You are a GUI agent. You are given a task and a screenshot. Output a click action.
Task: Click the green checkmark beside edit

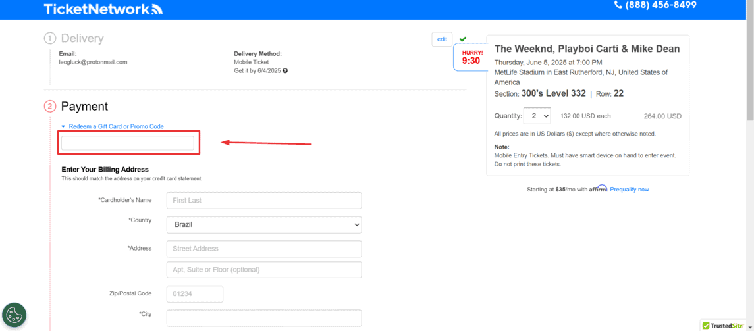coord(462,39)
